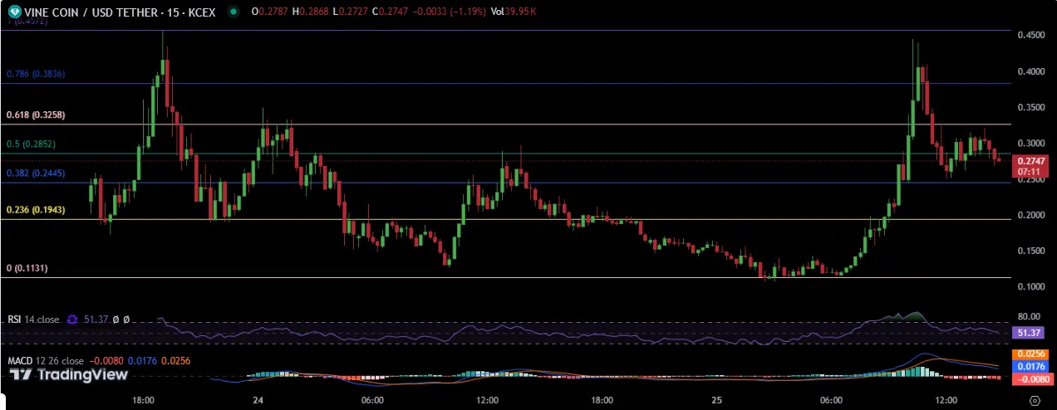The width and height of the screenshot is (1057, 410).
Task: Select the RSI 14 close indicator label
Action: [x=34, y=319]
